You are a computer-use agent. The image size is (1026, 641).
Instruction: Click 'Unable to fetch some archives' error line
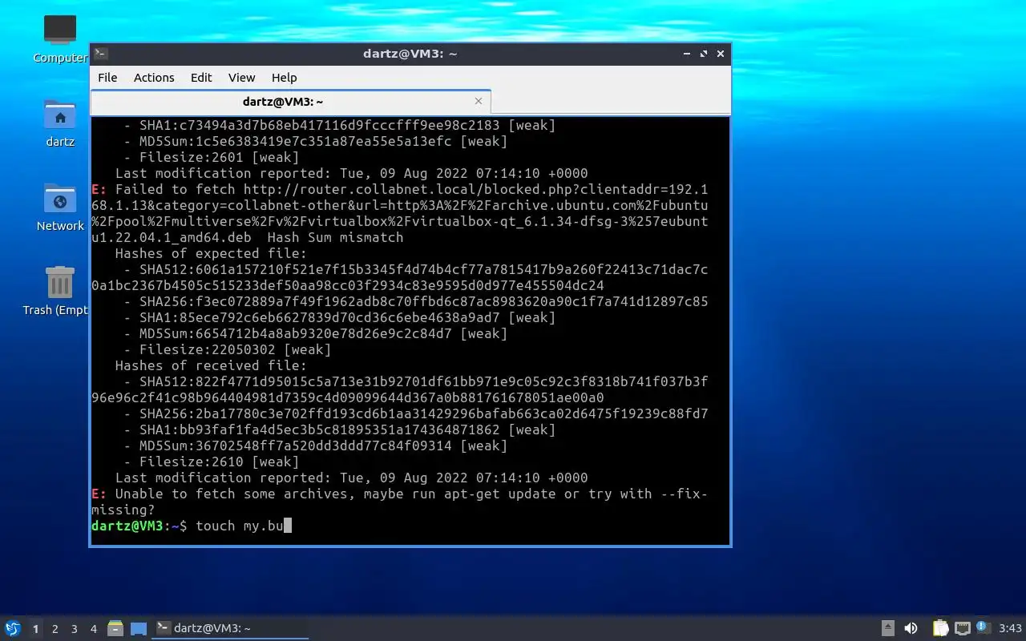(399, 502)
